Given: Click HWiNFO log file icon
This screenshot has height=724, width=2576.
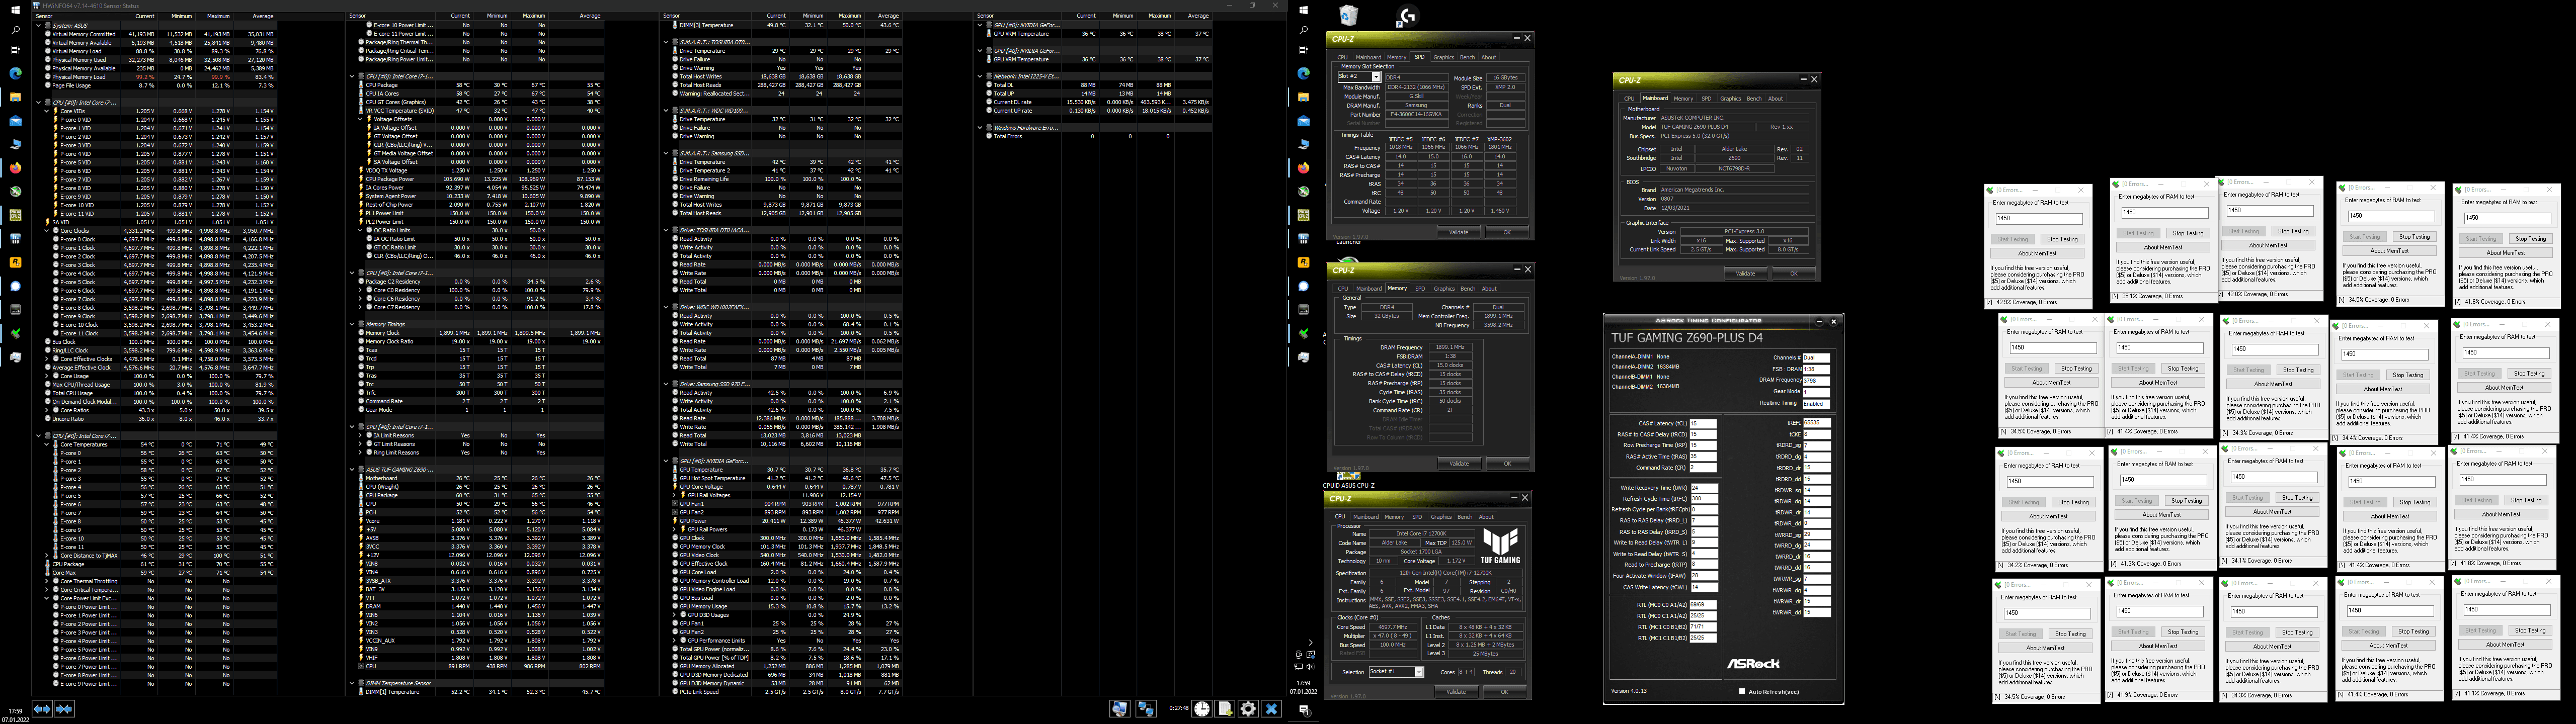Looking at the screenshot, I should (1225, 709).
